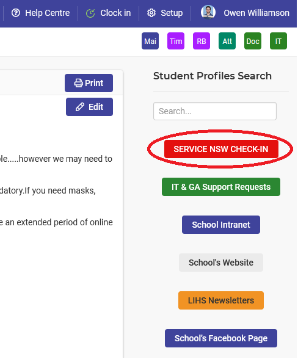Go to the School Intranet

pyautogui.click(x=221, y=225)
